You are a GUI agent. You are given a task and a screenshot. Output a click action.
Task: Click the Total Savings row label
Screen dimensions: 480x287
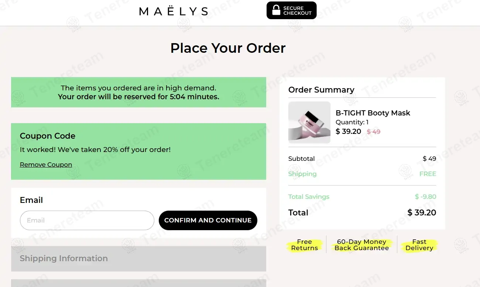[309, 197]
